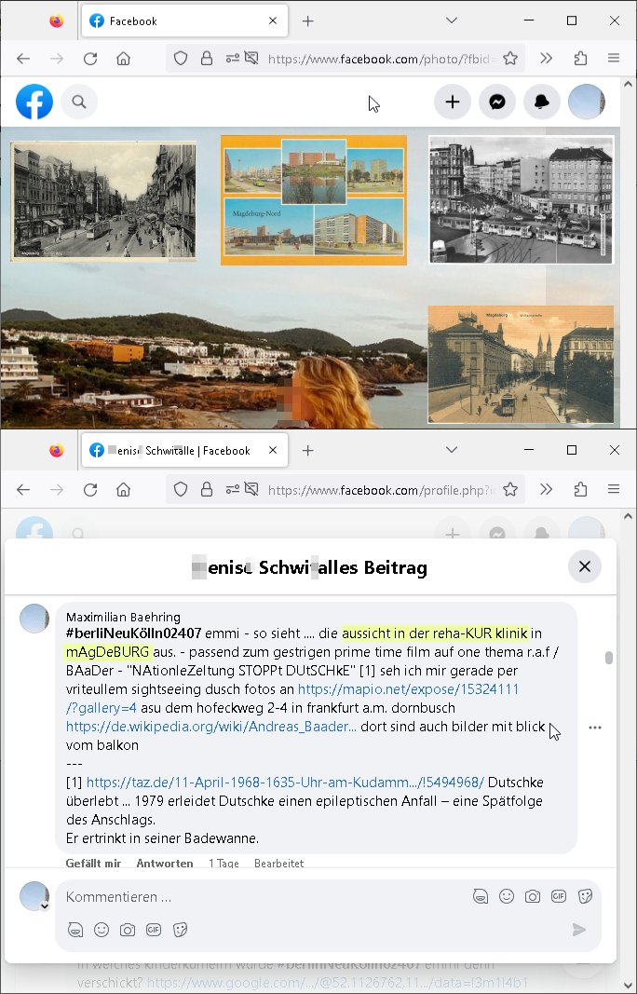
Task: Open tracking protection shield in top window
Action: pos(181,59)
